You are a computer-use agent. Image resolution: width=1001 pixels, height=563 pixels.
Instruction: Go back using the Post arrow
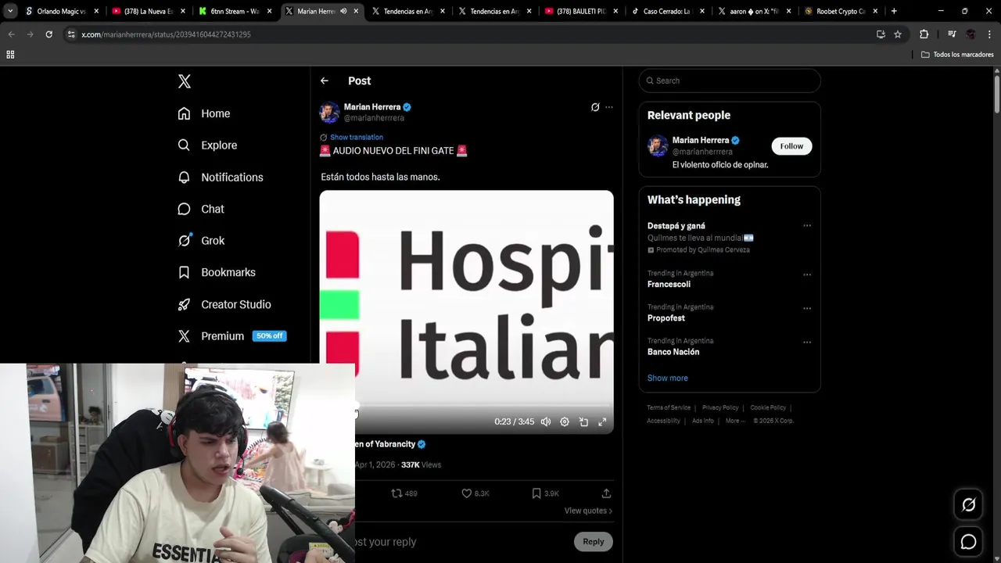(325, 81)
